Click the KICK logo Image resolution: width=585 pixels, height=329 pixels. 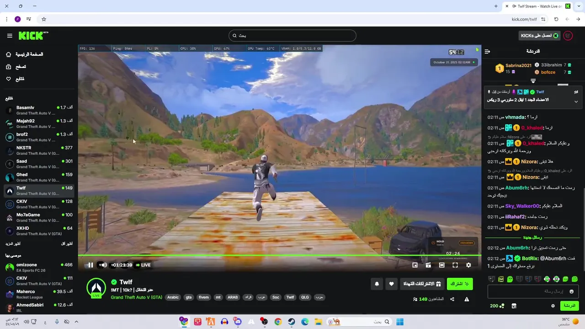click(33, 36)
